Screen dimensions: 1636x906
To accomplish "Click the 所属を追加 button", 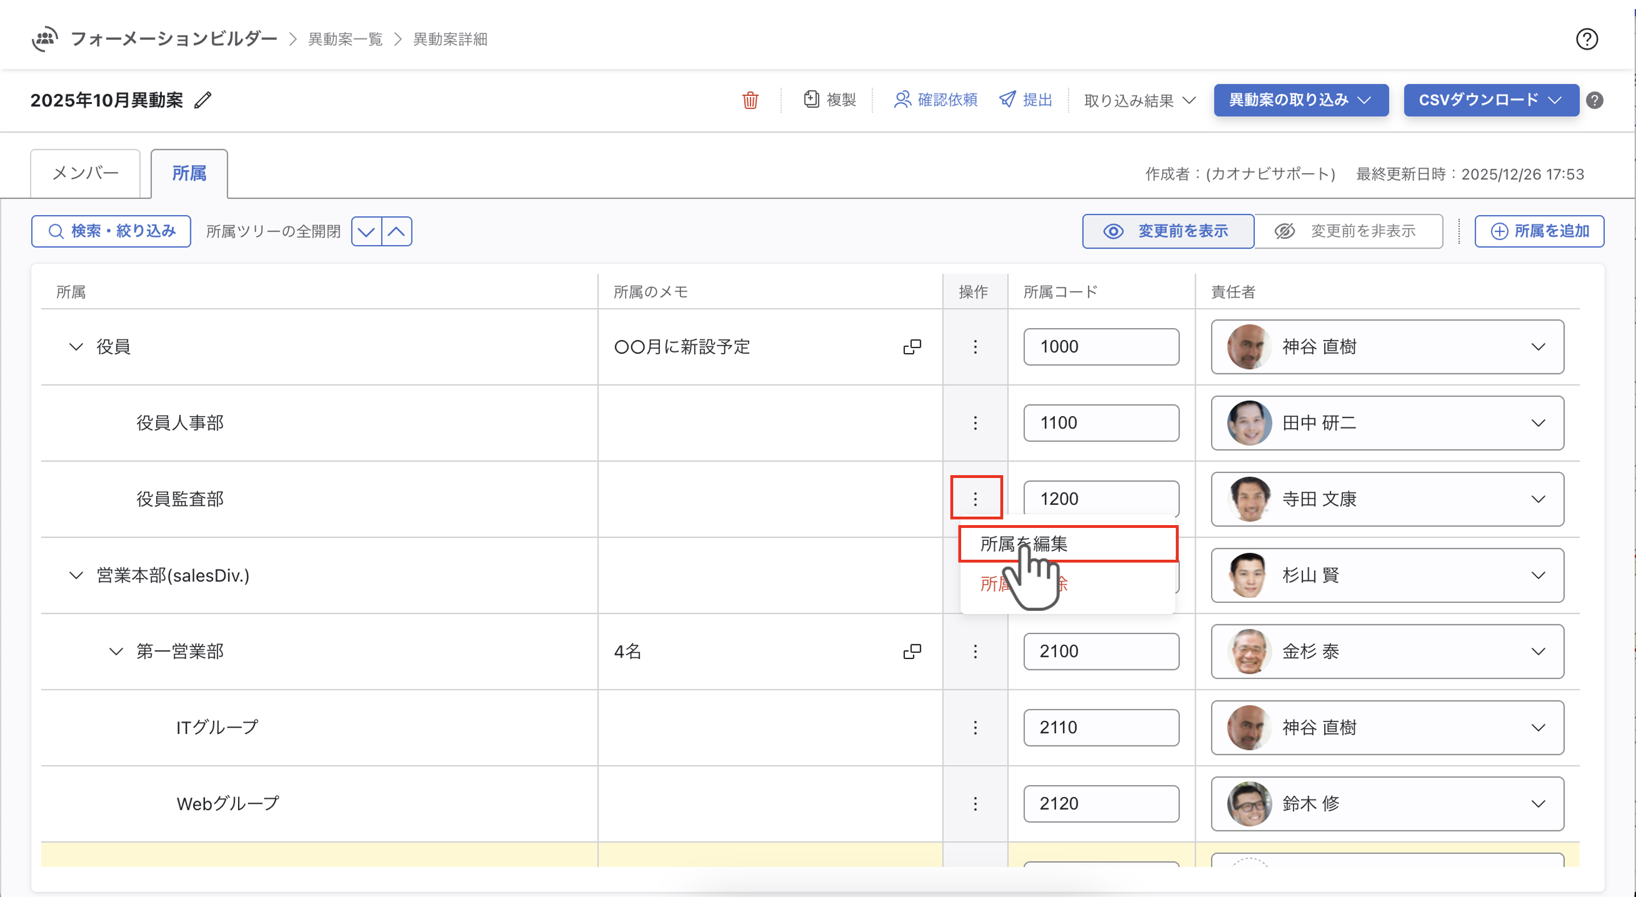I will 1538,232.
